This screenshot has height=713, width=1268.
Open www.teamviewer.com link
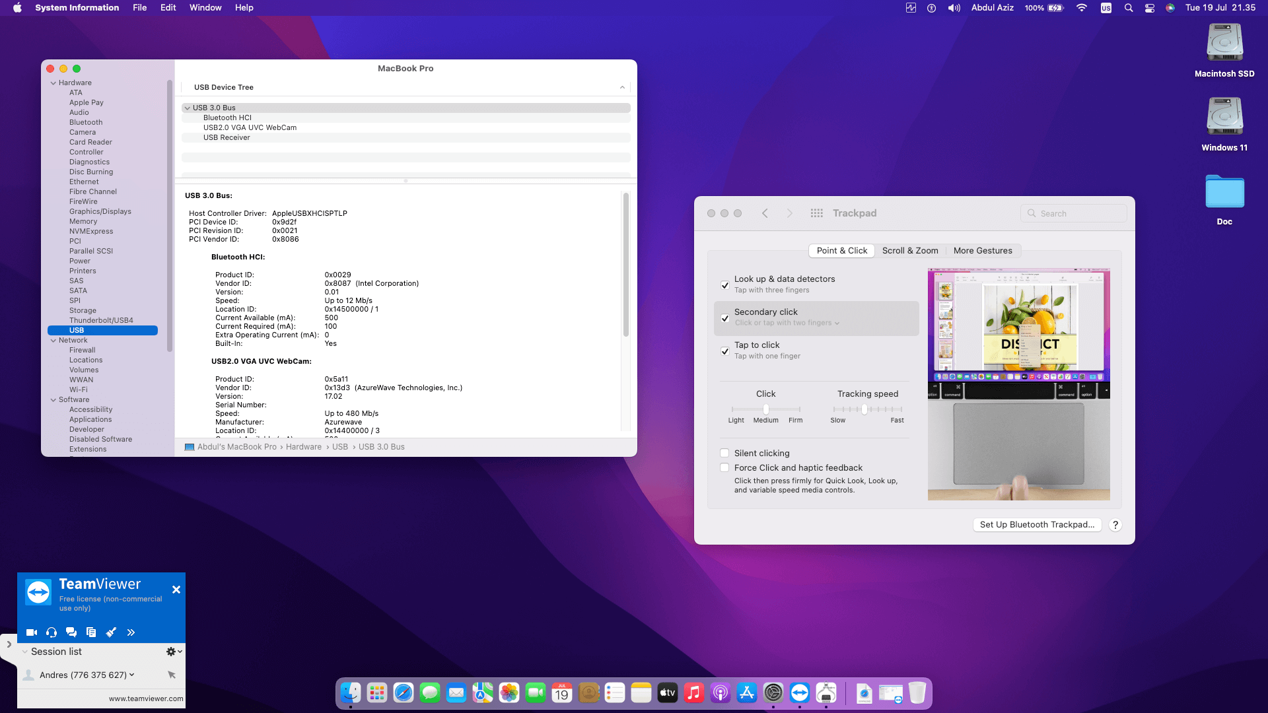click(x=146, y=698)
